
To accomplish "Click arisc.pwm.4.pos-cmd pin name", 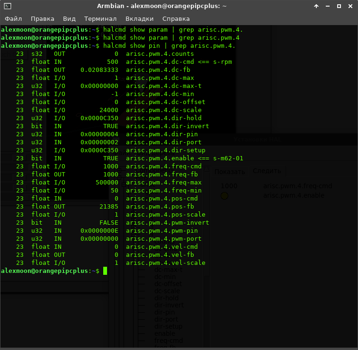I will 162,198.
